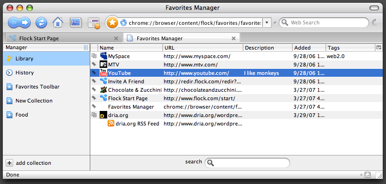Click the window toolbar toggle pill button
This screenshot has width=386, height=184.
pyautogui.click(x=374, y=8)
